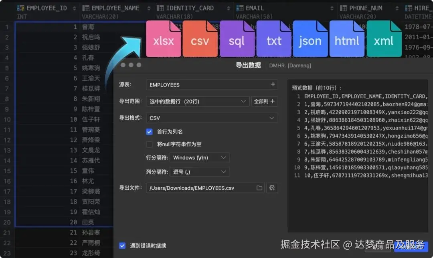Toggle the 遇到错误时继续 checkbox
The image size is (433, 258).
pos(122,246)
